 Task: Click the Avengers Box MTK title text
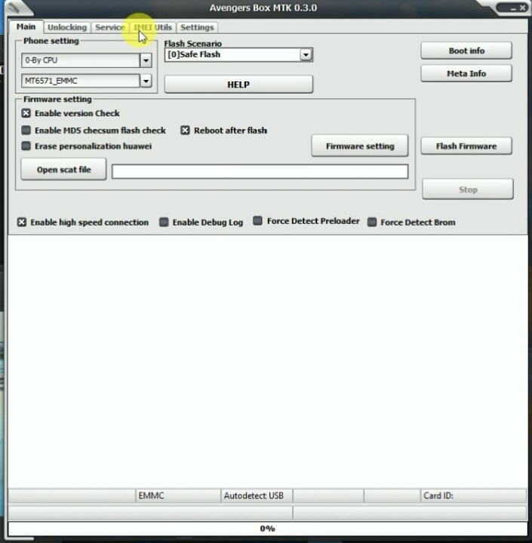263,8
